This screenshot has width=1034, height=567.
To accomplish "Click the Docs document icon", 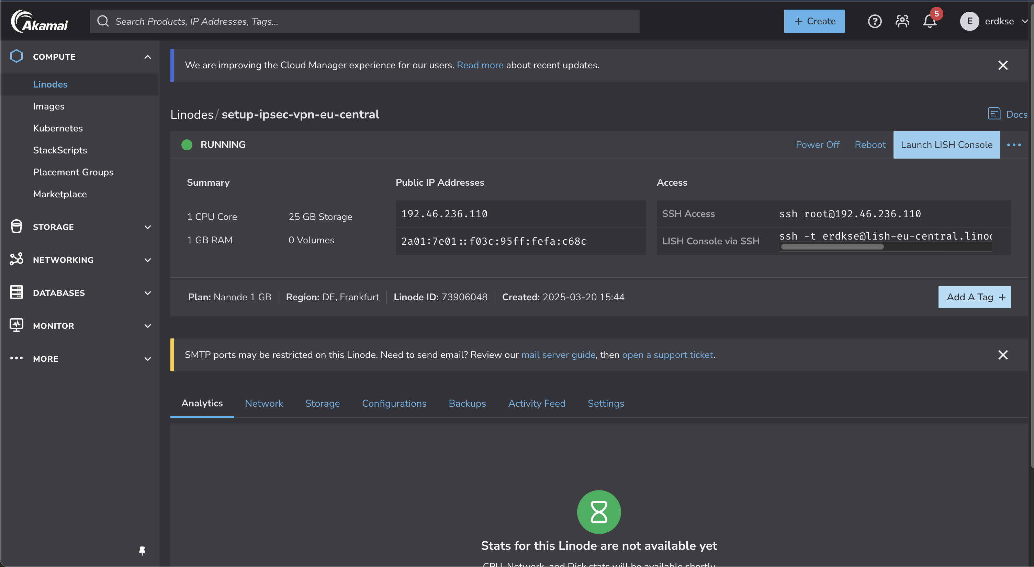I will tap(994, 114).
